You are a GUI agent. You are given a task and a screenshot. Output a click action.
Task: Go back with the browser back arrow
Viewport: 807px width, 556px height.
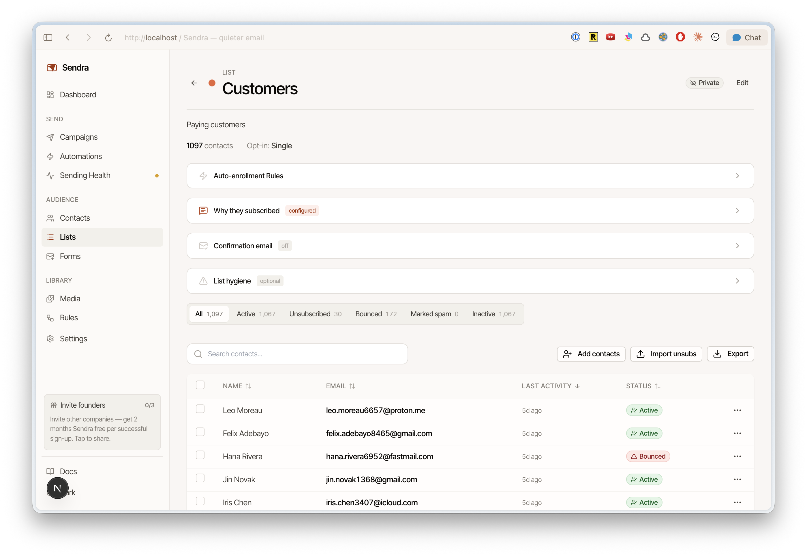68,38
